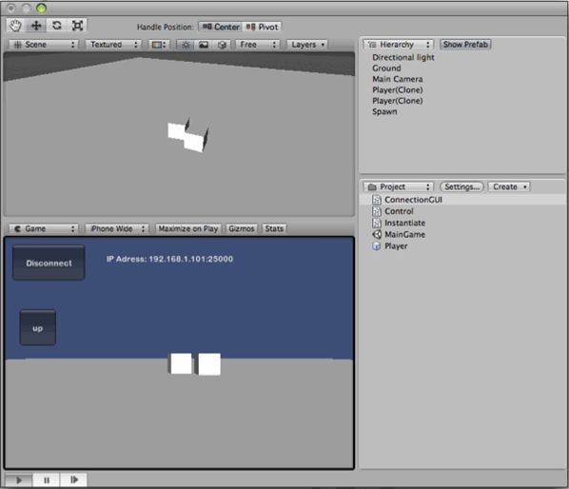
Task: Toggle Show Prefab button
Action: pos(465,45)
